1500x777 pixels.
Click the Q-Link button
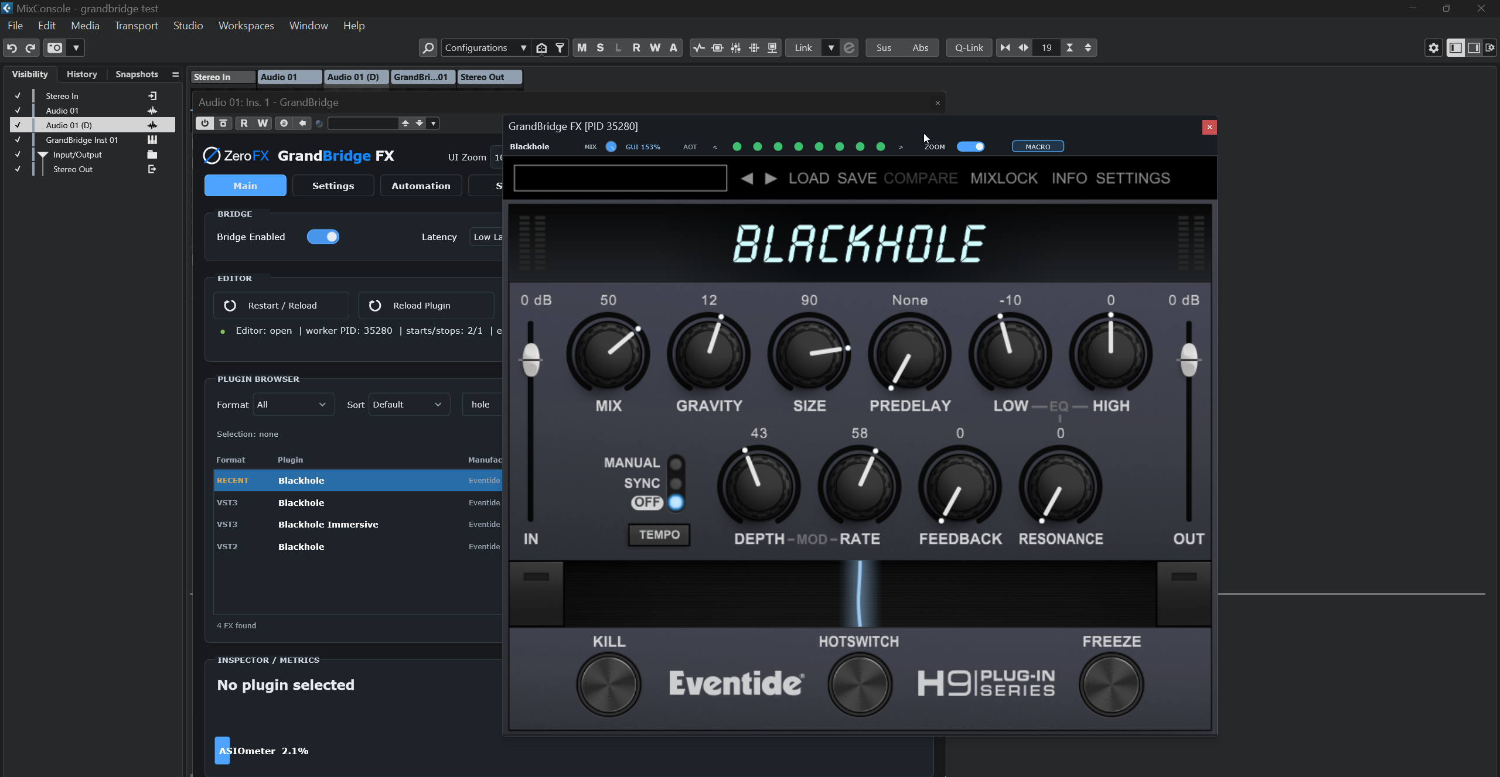[969, 48]
